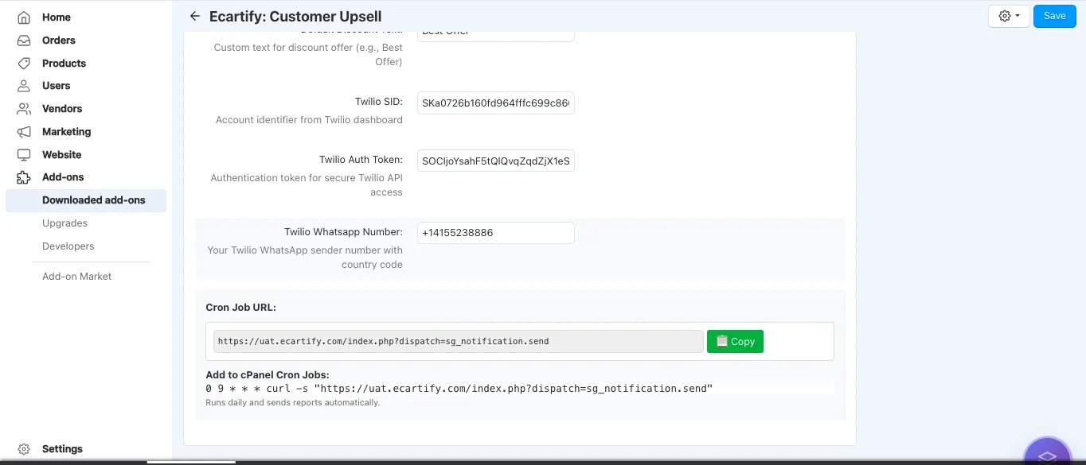Image resolution: width=1086 pixels, height=465 pixels.
Task: Click the Orders inbox icon
Action: coord(24,41)
